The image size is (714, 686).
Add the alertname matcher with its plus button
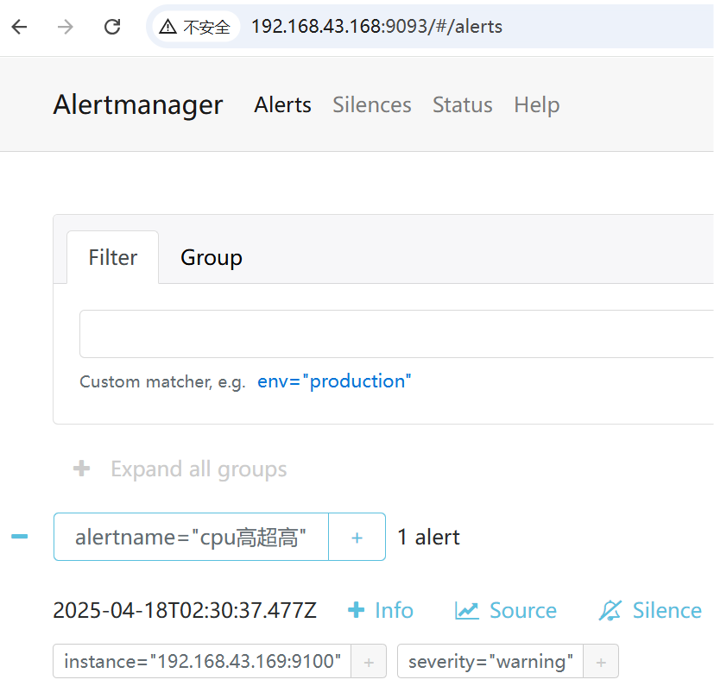click(x=357, y=537)
